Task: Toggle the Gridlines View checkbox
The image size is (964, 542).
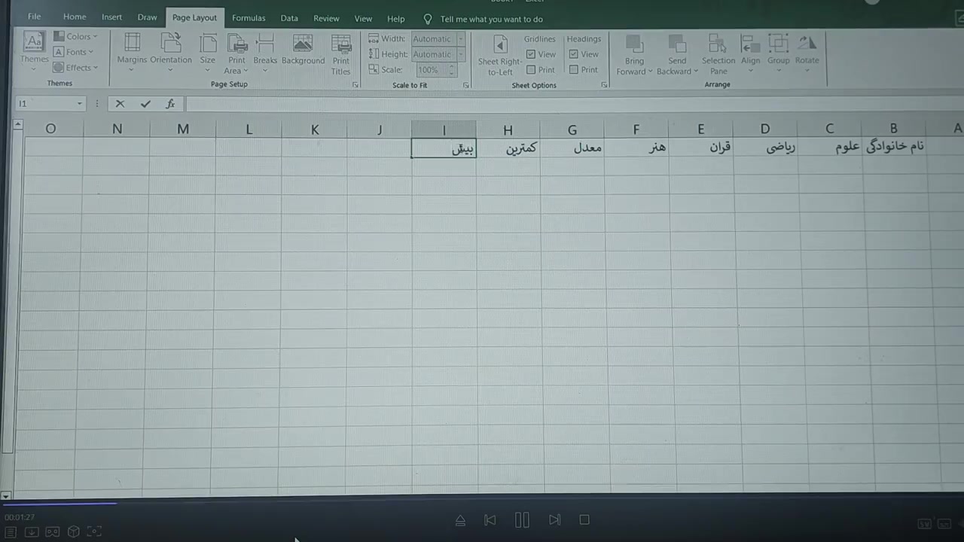Action: [x=531, y=54]
